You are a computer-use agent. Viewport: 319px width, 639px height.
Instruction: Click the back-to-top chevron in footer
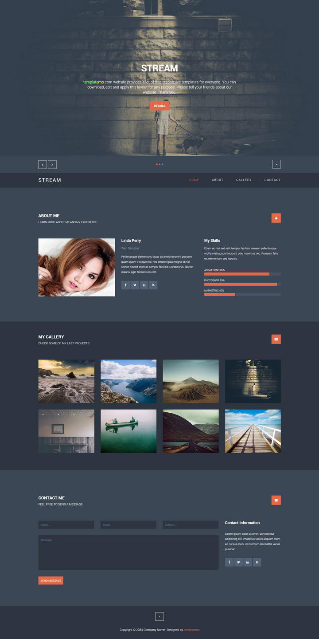(159, 616)
